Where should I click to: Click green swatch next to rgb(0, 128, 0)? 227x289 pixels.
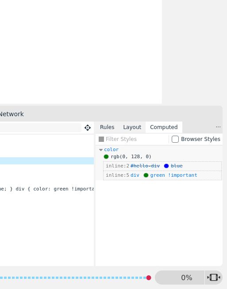pyautogui.click(x=106, y=157)
